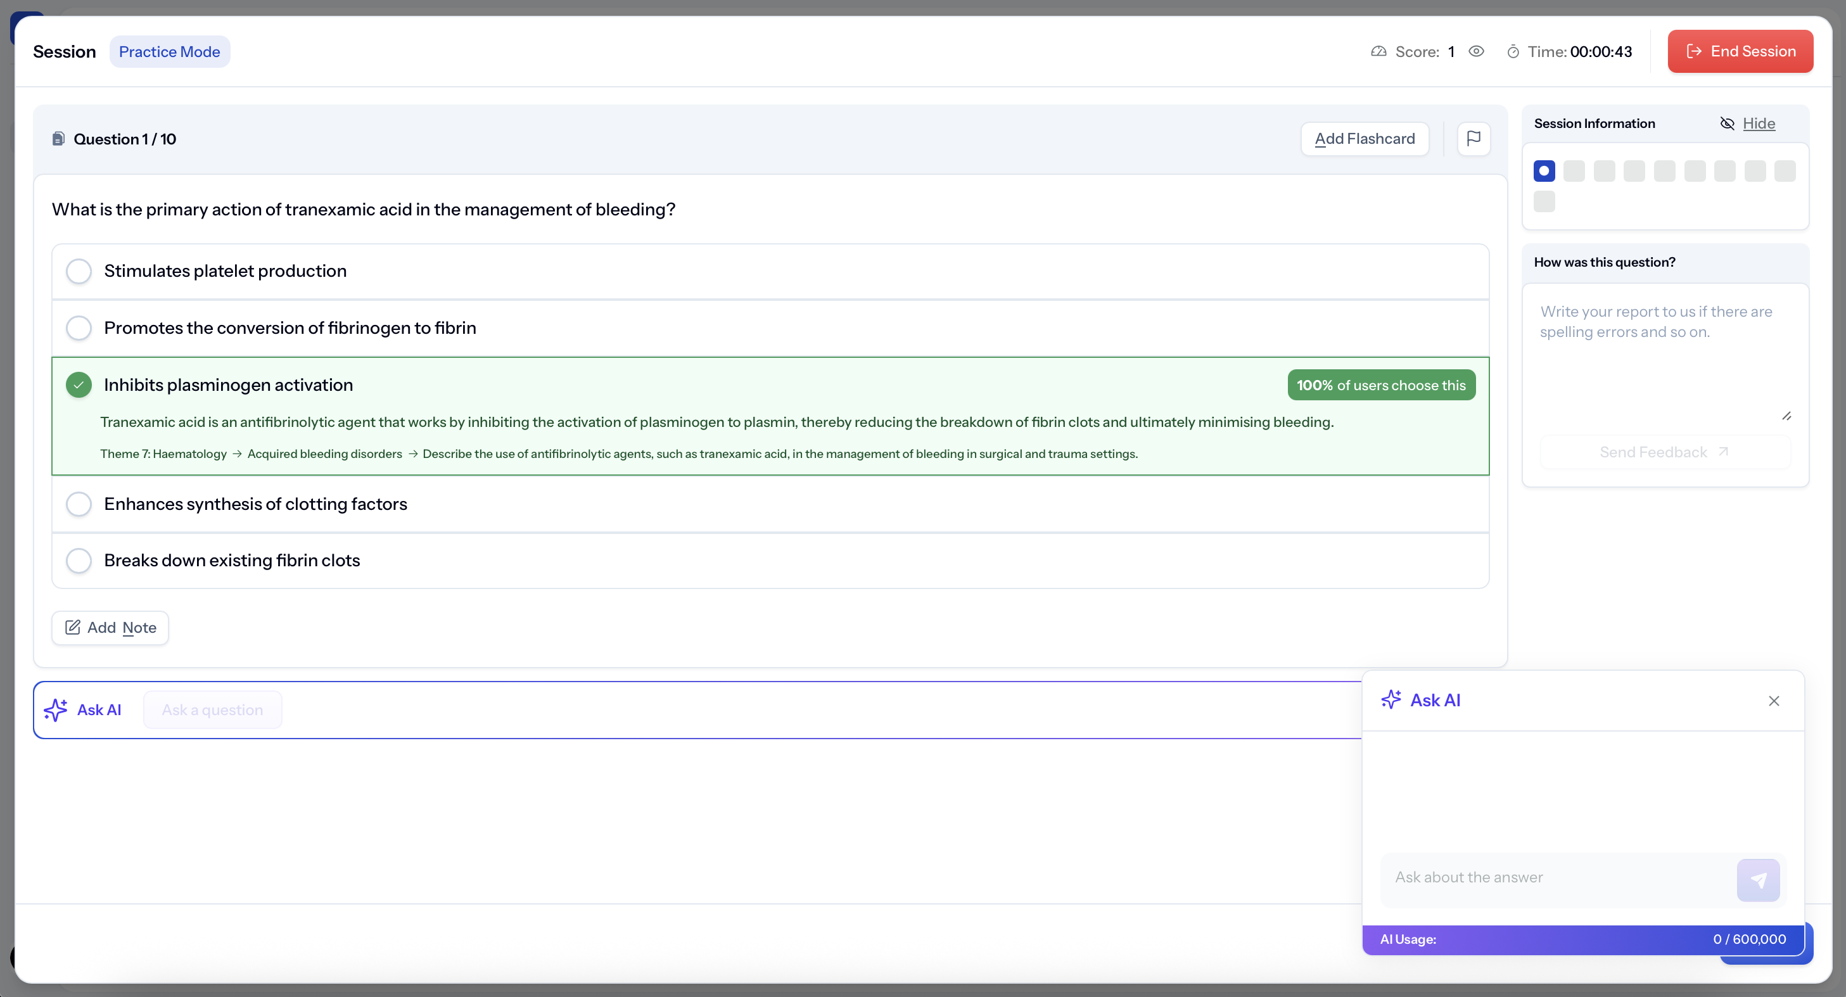Click the Ask AI sparkle icon in the bottom bar
The image size is (1846, 997).
[56, 709]
